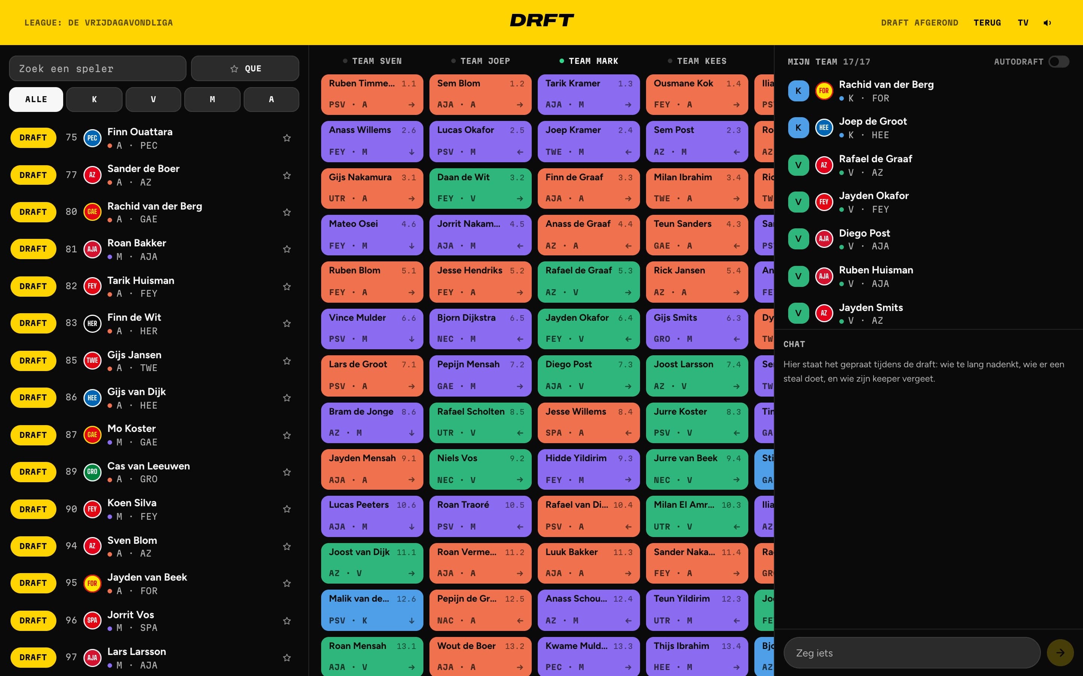The width and height of the screenshot is (1083, 676).
Task: Star Gijs Jansen row
Action: click(x=287, y=361)
